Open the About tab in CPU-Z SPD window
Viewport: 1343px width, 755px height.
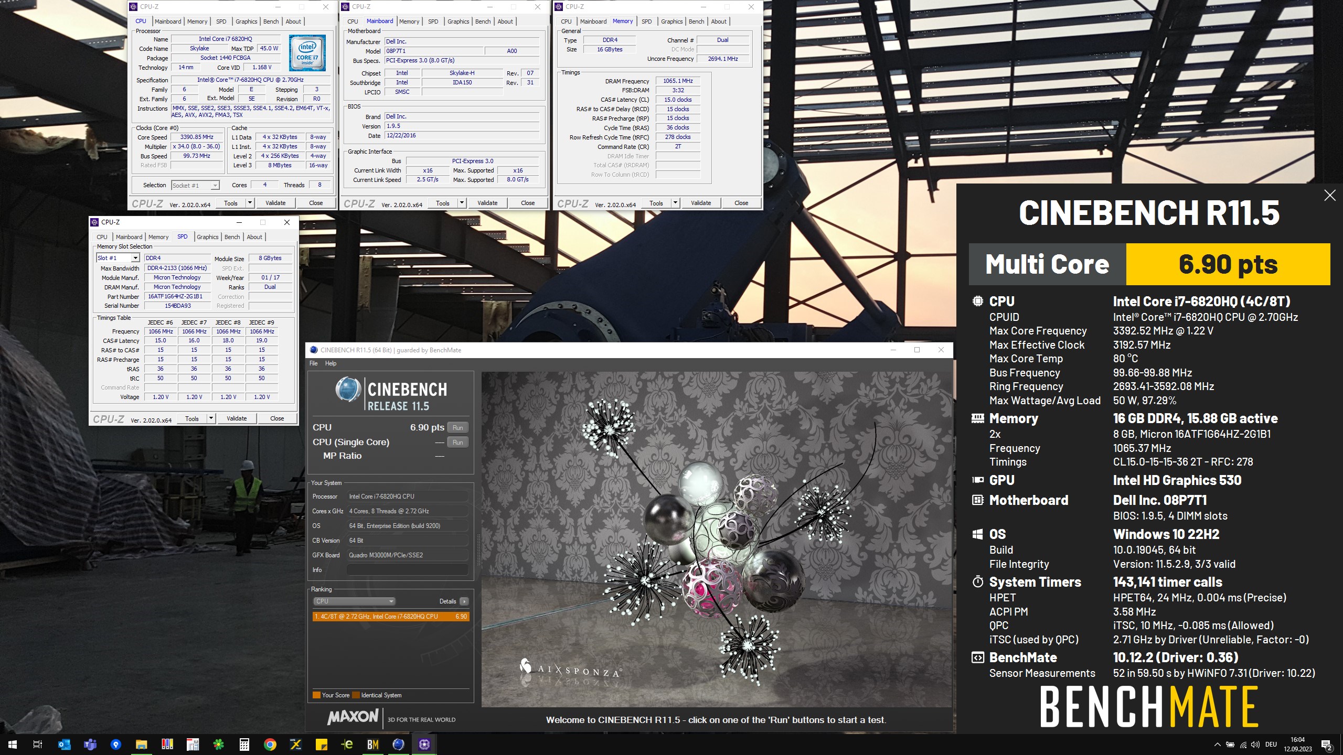coord(254,237)
